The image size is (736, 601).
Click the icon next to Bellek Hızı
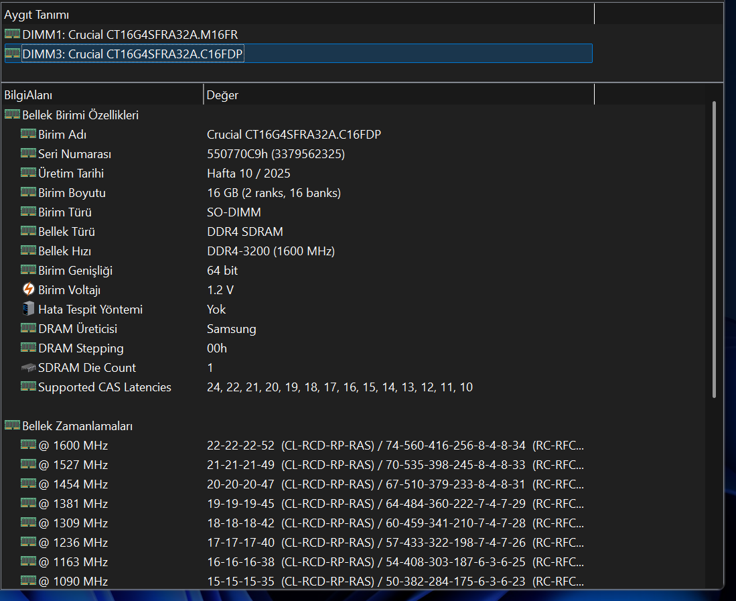point(28,251)
